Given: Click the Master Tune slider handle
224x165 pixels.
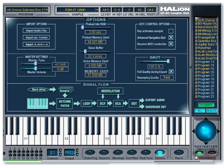Looking at the screenshot, I should [x=36, y=64].
